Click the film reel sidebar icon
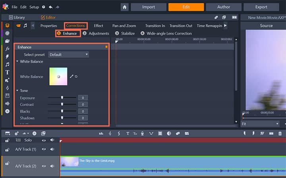The height and width of the screenshot is (178, 286). click(7, 33)
